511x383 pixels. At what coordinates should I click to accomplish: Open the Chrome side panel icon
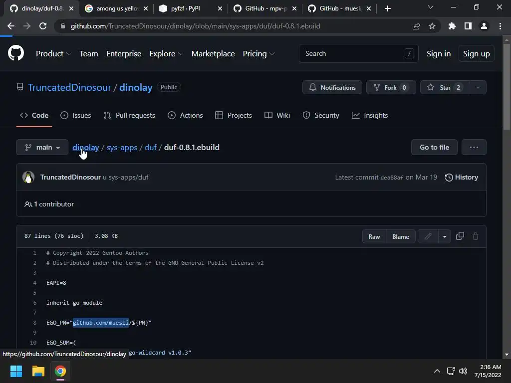(x=468, y=26)
